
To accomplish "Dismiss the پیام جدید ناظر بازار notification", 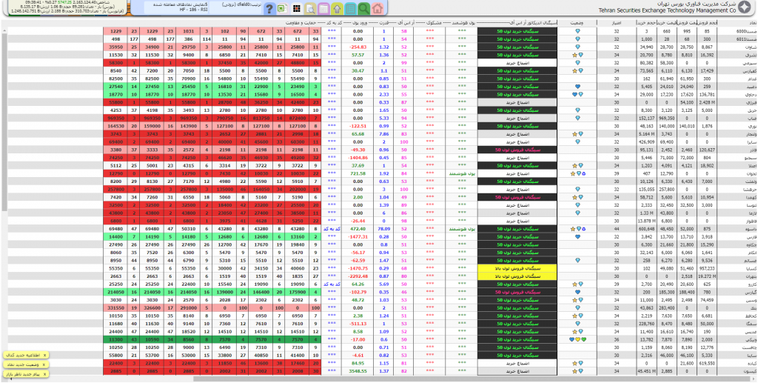I will 44,374.
